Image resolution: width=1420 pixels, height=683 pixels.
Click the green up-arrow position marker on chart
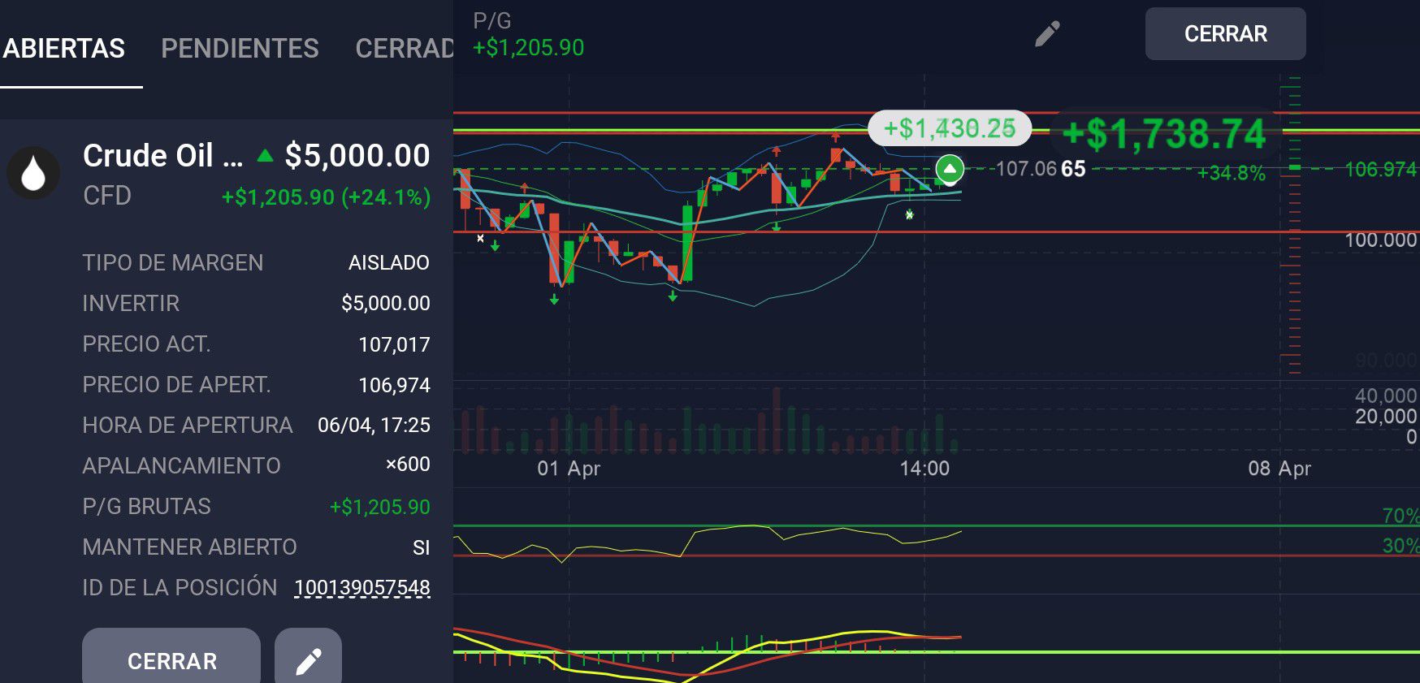950,169
